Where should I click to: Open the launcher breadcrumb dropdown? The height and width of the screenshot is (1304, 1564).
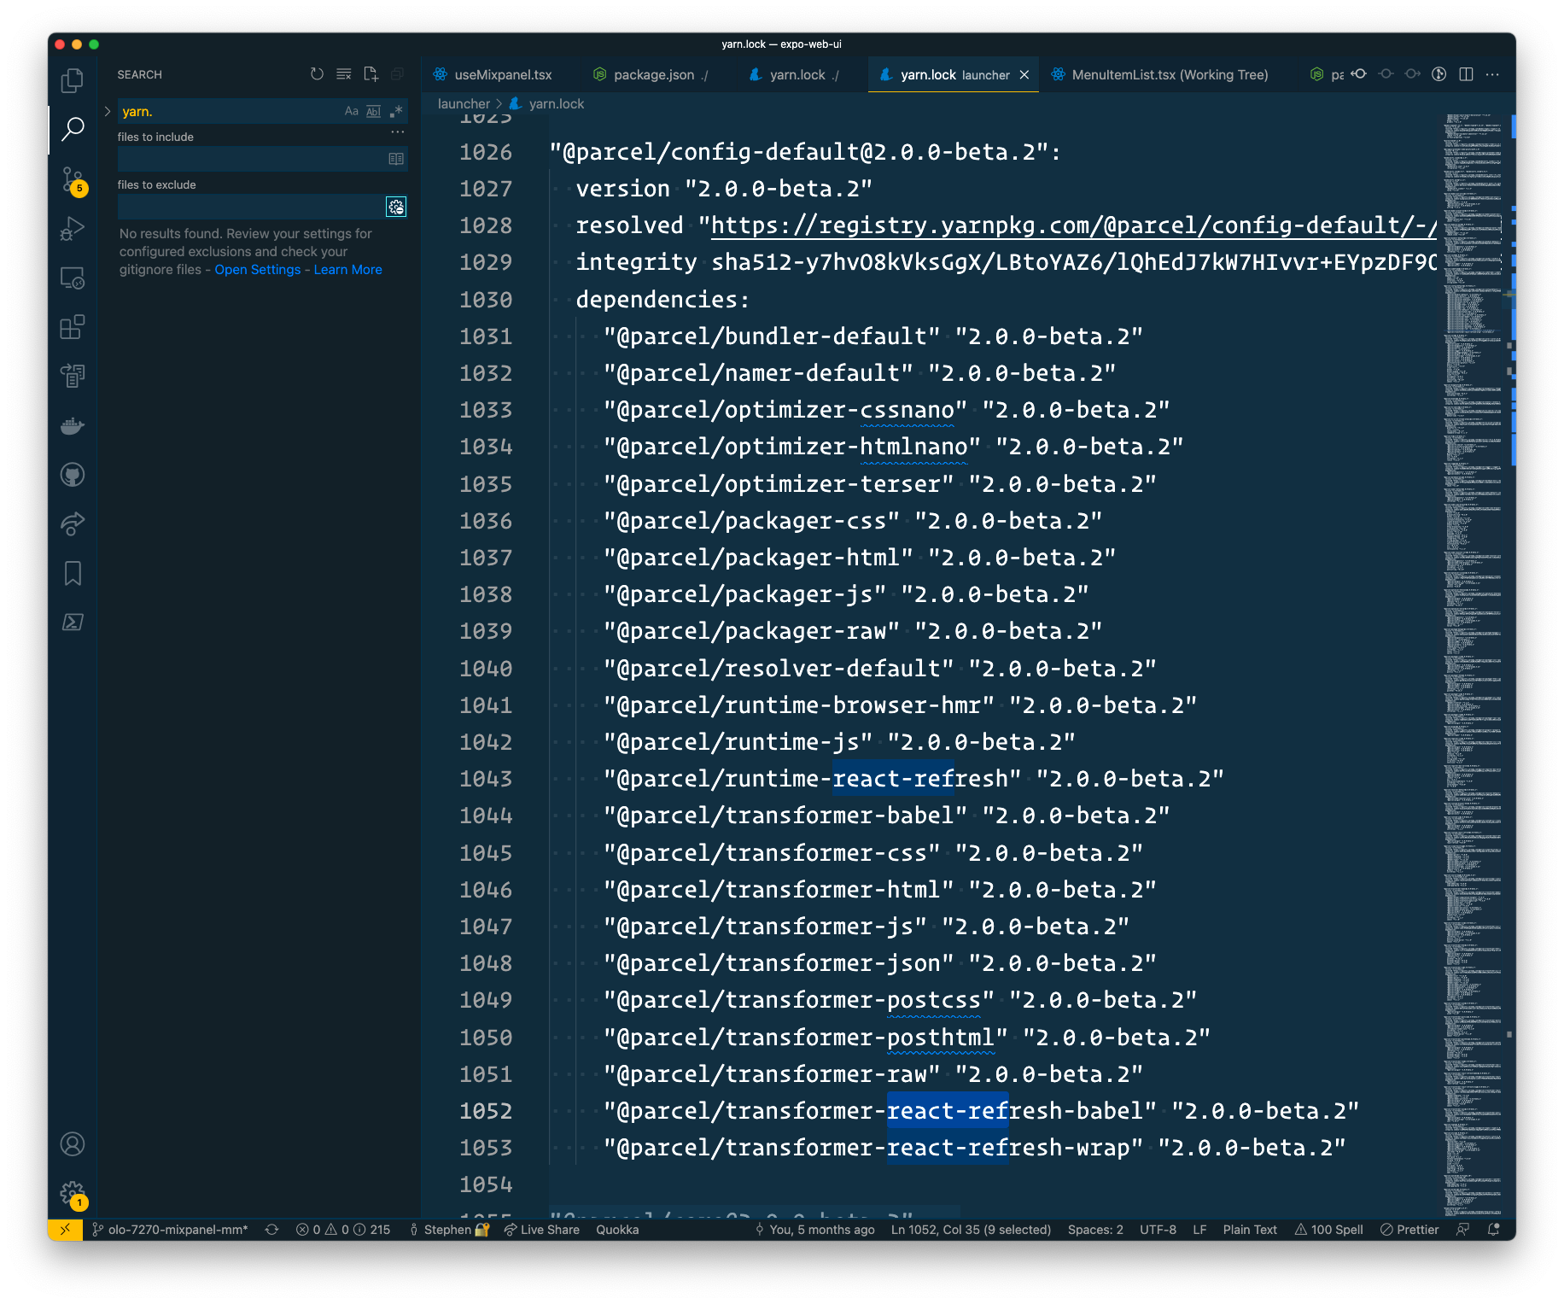463,103
